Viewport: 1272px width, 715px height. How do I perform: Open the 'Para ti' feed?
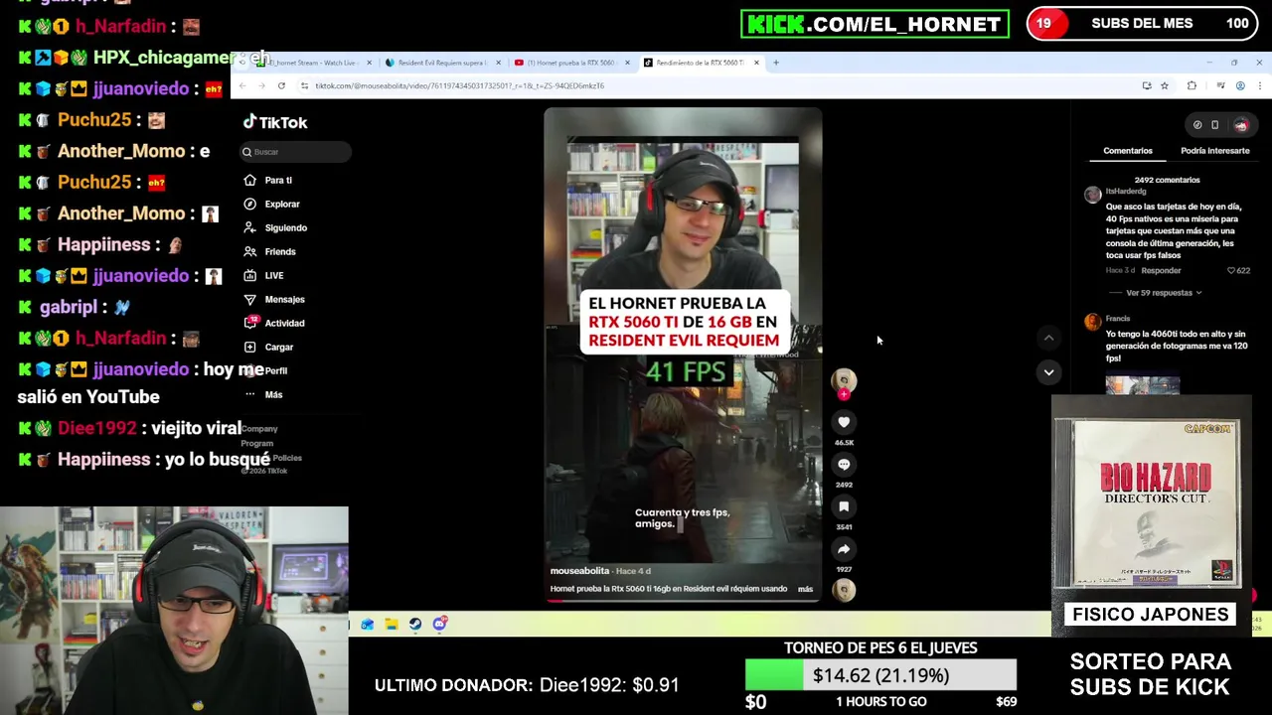(x=278, y=181)
